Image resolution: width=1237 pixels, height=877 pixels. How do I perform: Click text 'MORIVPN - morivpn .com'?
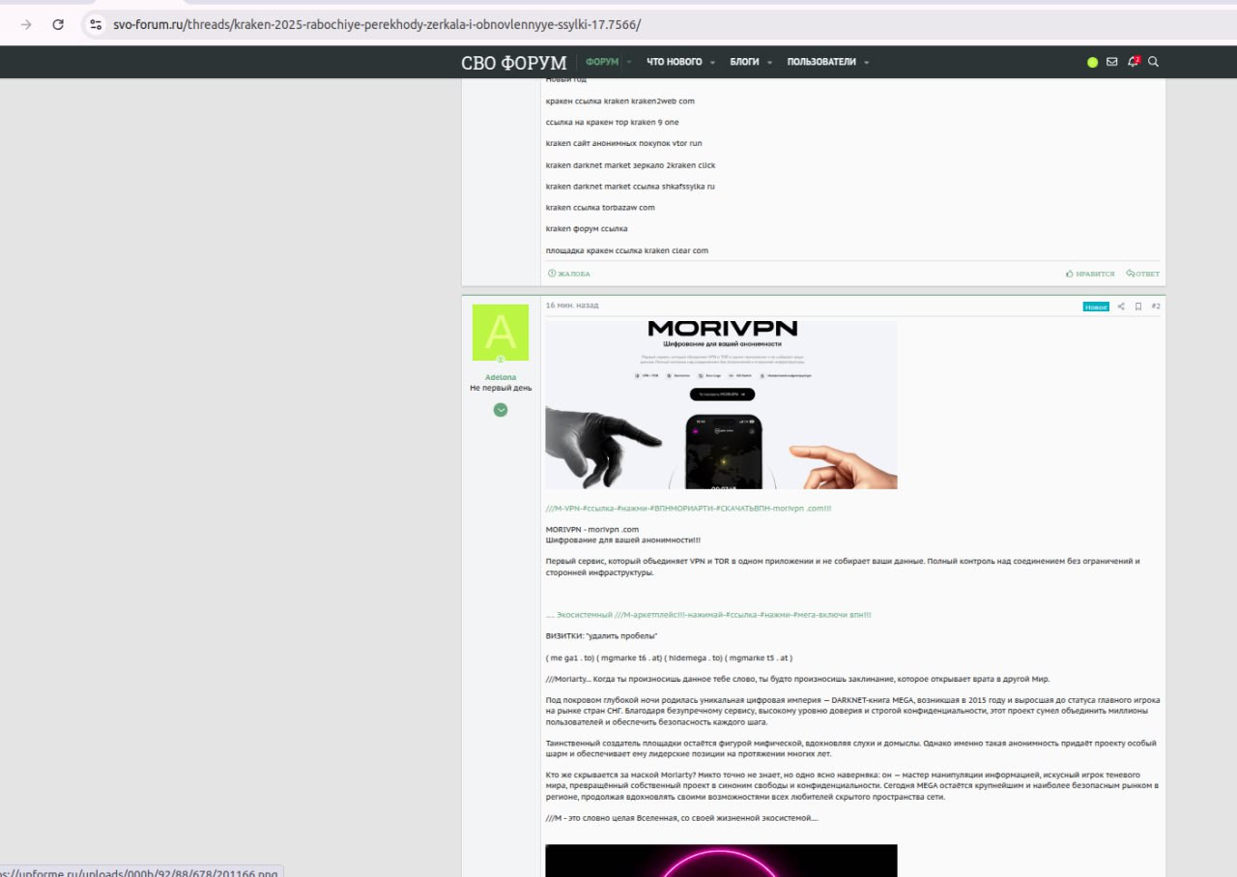tap(592, 530)
